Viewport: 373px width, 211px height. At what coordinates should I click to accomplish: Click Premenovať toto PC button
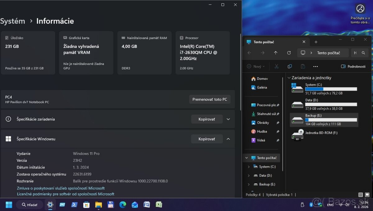[x=210, y=99]
